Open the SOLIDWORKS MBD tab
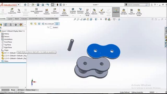Image resolution: width=167 pixels, height=94 pixels. pos(52,19)
